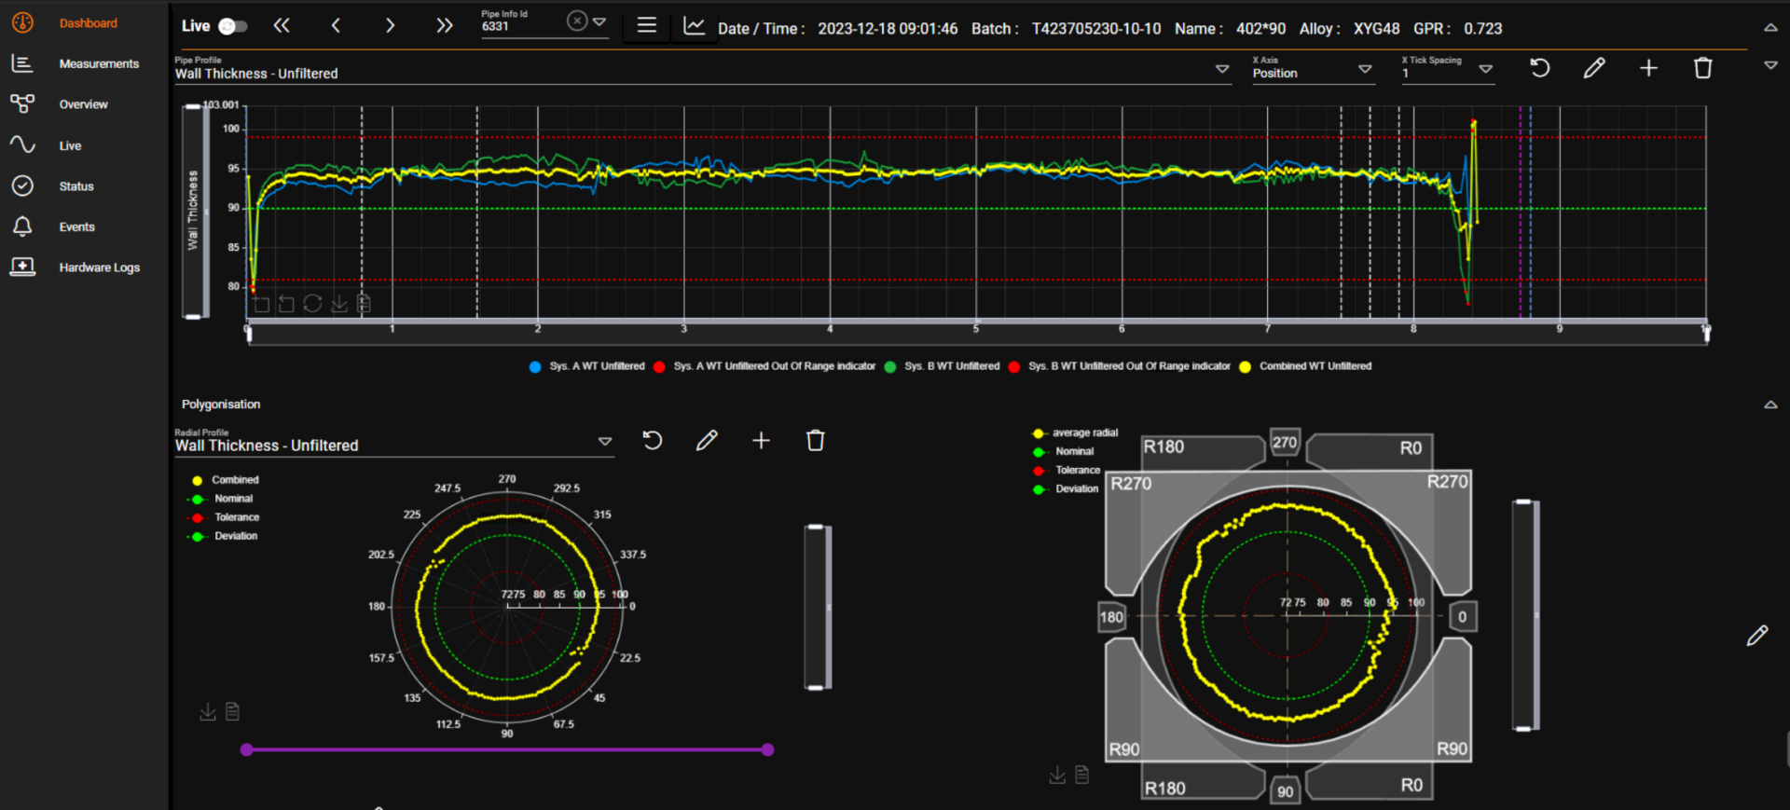Expand the Pipe Profile Wall Thickness dropdown
Screen dimensions: 1790x810
coord(1222,69)
